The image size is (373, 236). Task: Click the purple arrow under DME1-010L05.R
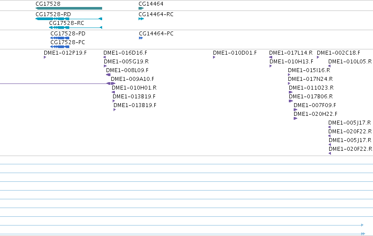point(330,66)
